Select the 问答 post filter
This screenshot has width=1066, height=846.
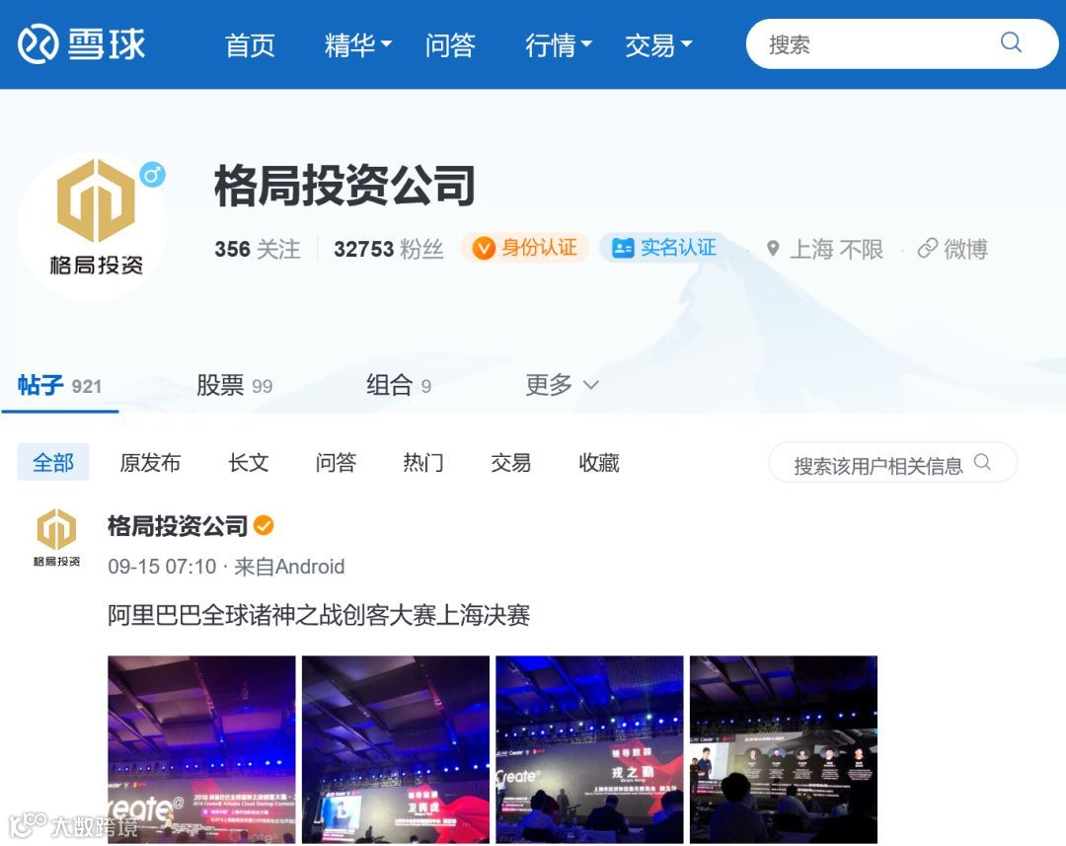coord(336,462)
